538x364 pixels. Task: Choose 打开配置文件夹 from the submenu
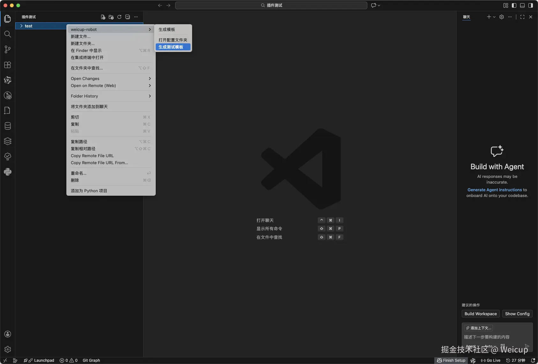173,40
